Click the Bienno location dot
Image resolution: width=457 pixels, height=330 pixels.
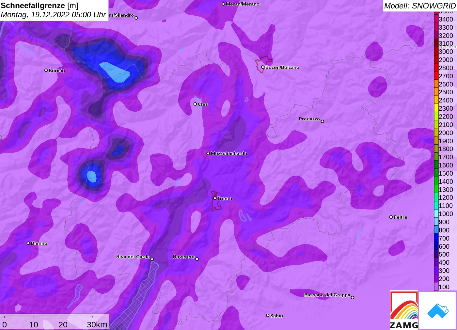pos(28,243)
